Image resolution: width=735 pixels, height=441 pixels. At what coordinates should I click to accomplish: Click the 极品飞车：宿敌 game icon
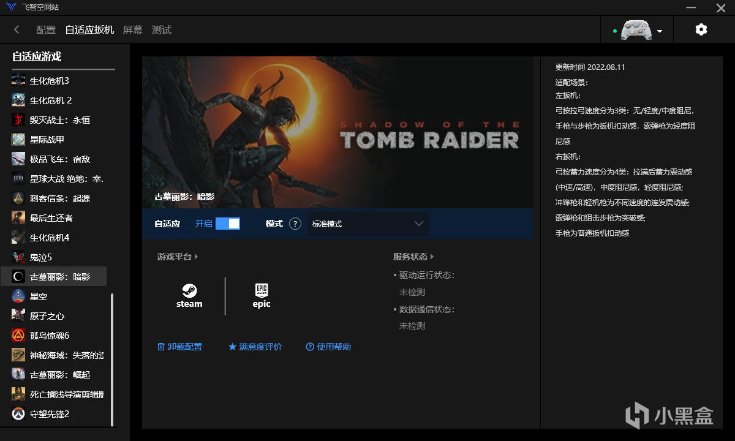(x=18, y=159)
